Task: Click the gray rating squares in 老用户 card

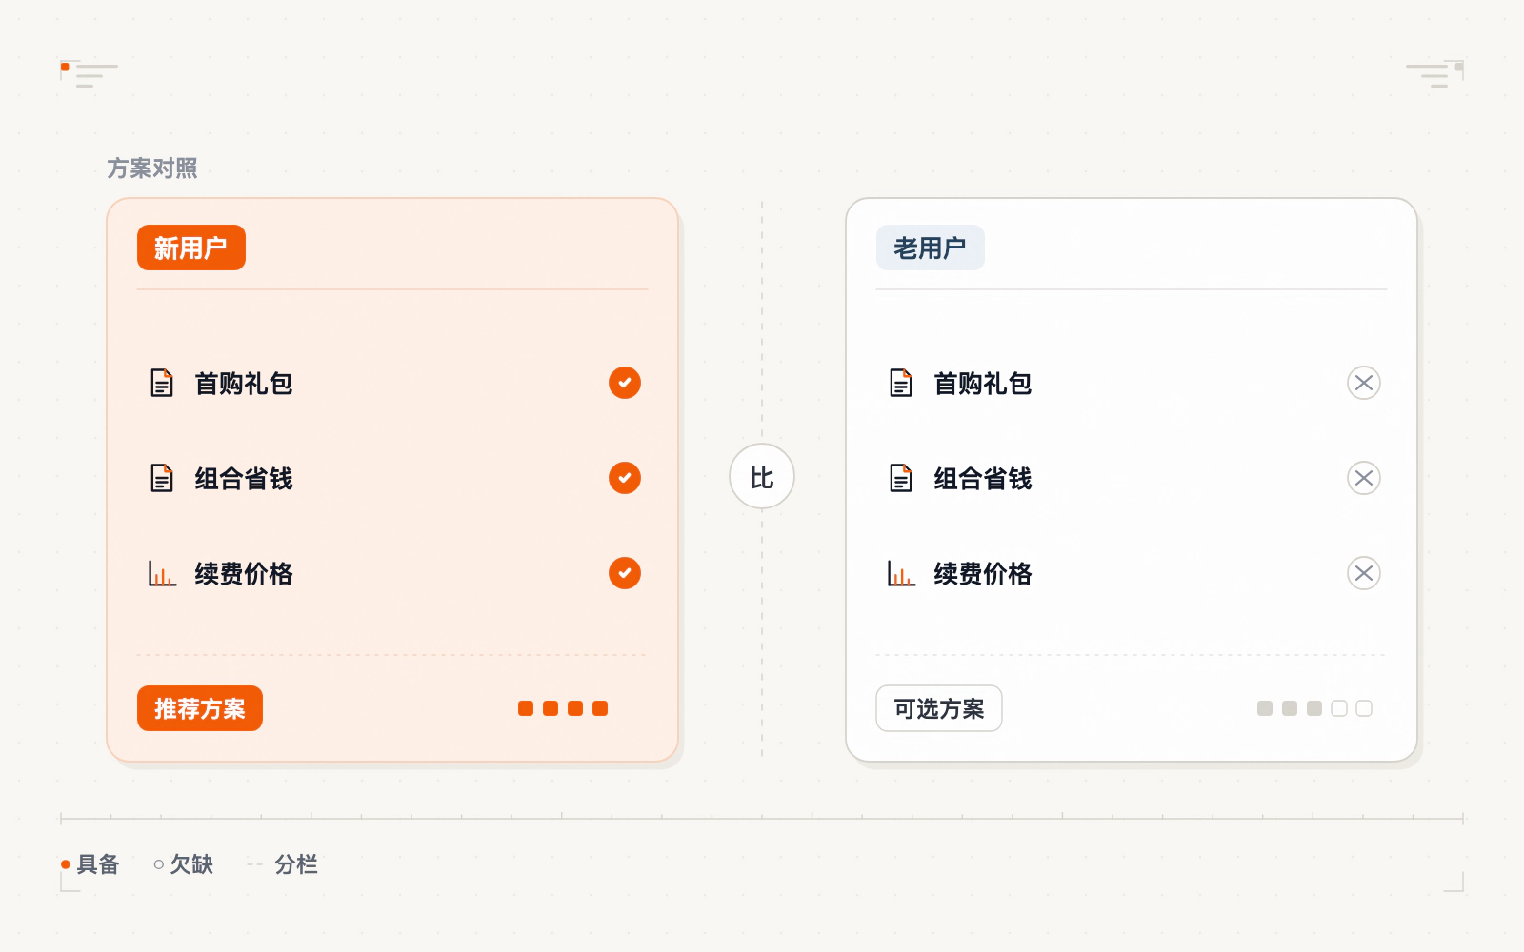Action: click(x=1314, y=708)
